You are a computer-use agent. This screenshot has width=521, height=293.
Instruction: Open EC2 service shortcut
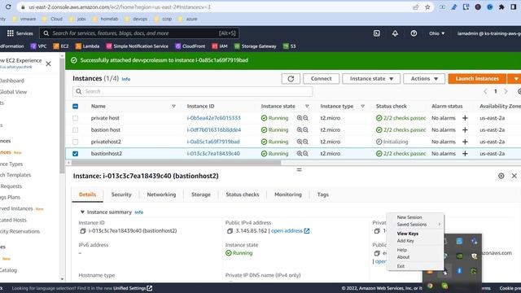pos(61,46)
